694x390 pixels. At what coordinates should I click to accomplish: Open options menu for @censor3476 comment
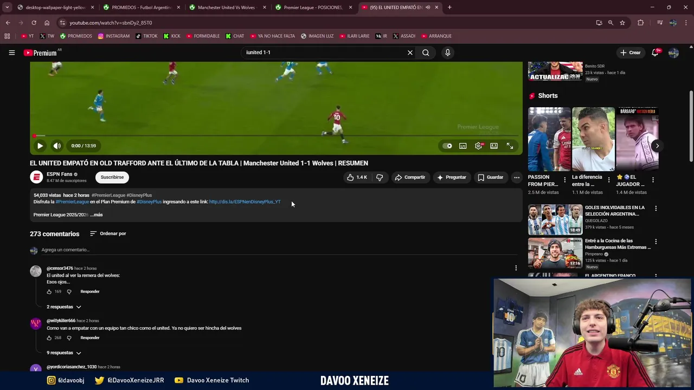tap(516, 268)
